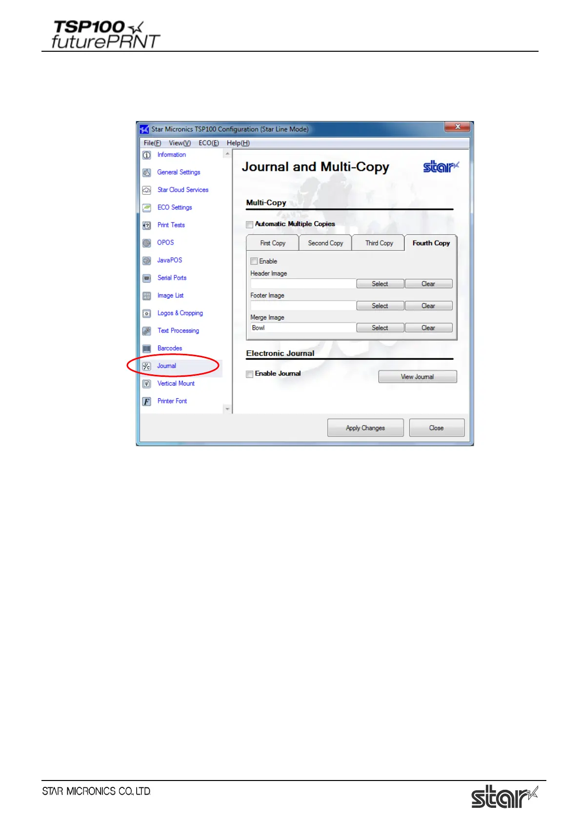581x822 pixels.
Task: Click the Printer Font icon
Action: click(x=146, y=401)
